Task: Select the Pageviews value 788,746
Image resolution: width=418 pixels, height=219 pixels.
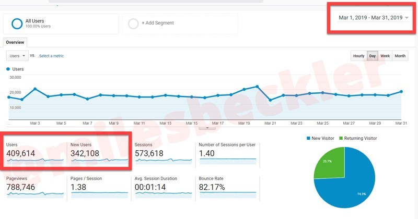Action: (20, 187)
